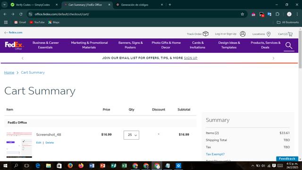302x170 pixels.
Task: Open the Chrome three-dot menu
Action: point(297,14)
